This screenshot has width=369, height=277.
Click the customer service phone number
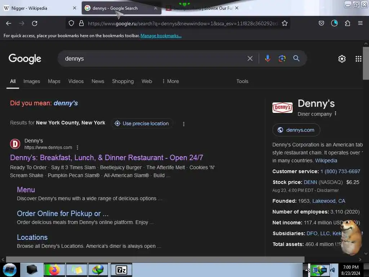340,171
